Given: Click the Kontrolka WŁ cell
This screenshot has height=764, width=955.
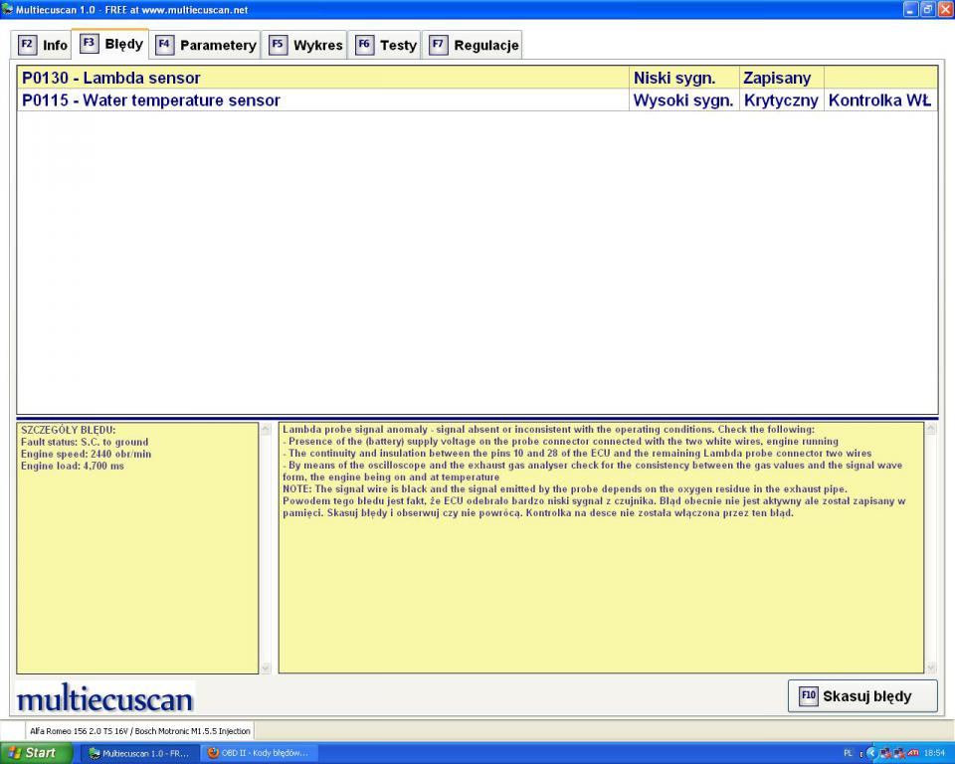Looking at the screenshot, I should pyautogui.click(x=880, y=99).
